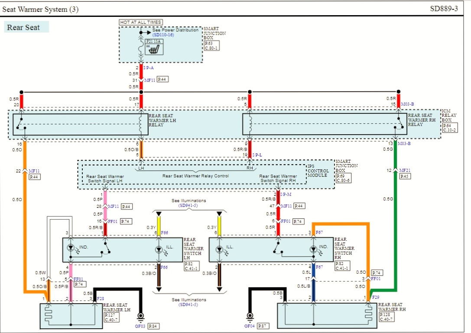Click the heating element symbol in Rear Seat Warmer LH
The width and height of the screenshot is (471, 333).
pyautogui.click(x=49, y=315)
